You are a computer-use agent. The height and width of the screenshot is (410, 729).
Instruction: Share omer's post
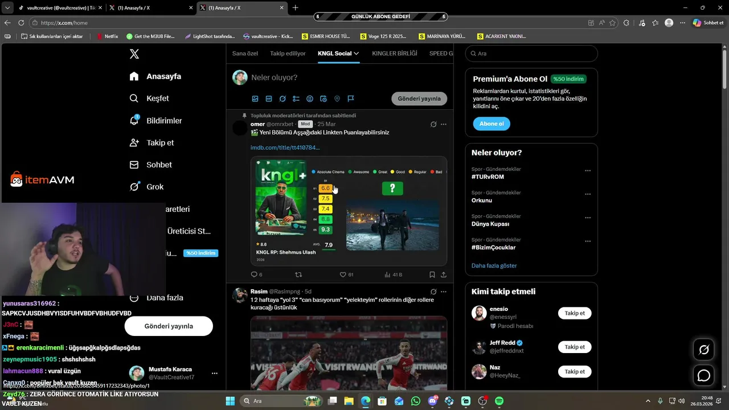444,274
